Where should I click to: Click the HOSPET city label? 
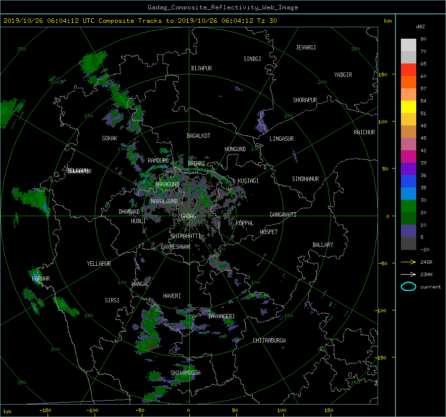pos(269,232)
